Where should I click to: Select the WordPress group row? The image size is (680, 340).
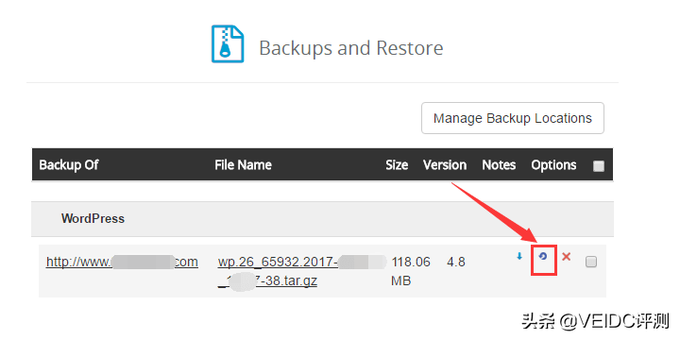[323, 218]
